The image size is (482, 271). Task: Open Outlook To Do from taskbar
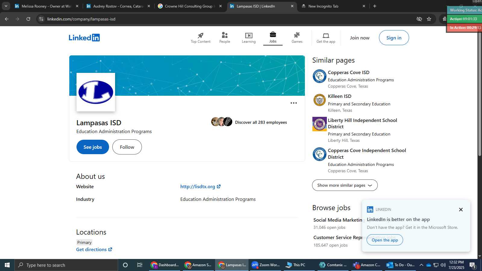point(401,265)
